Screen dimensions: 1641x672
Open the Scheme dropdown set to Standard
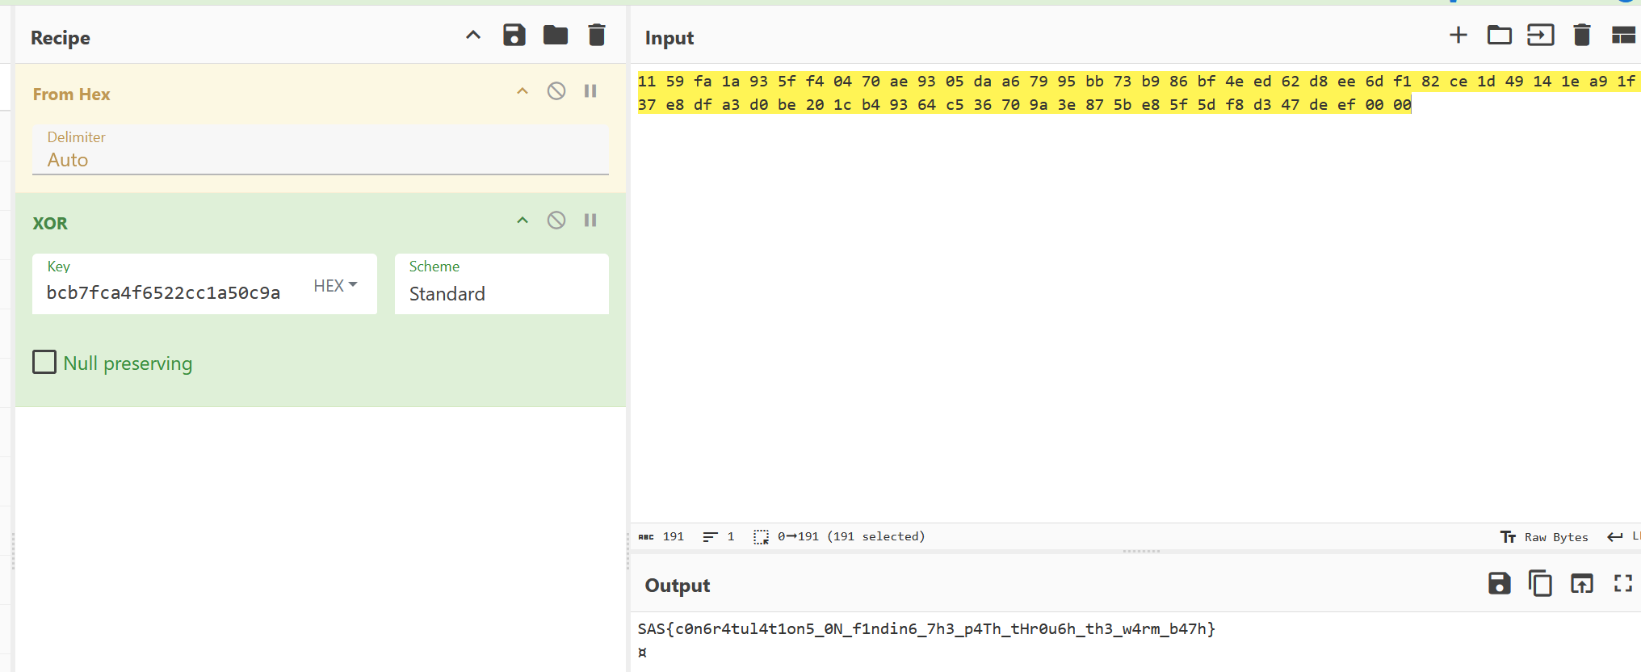(x=501, y=293)
